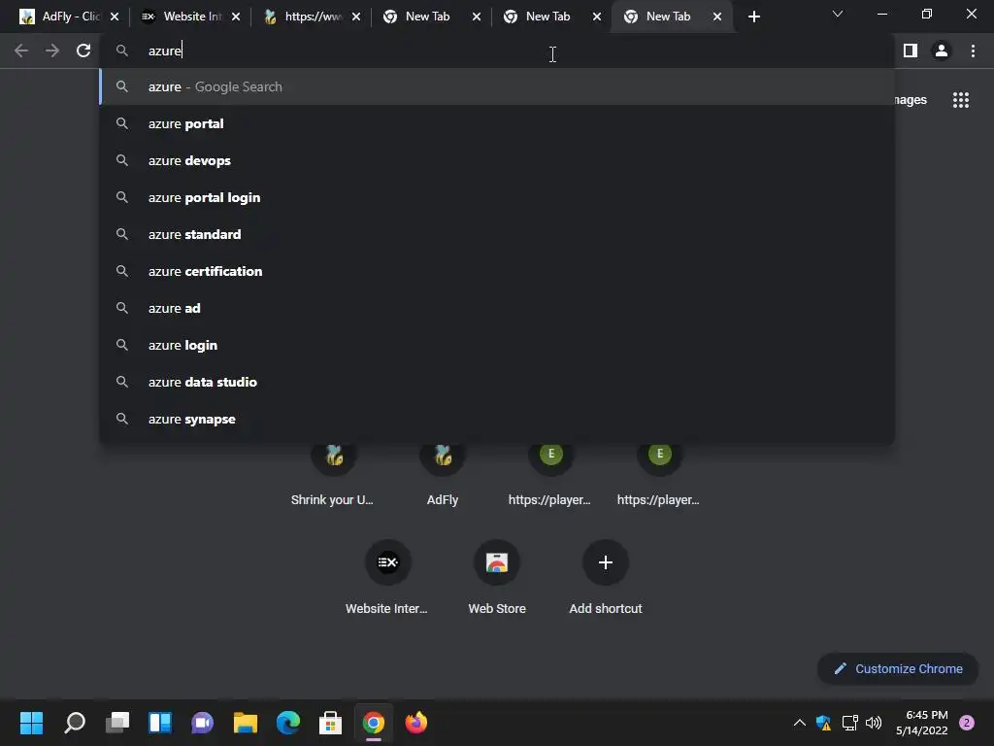Switch to the Website Int tab

tap(182, 17)
